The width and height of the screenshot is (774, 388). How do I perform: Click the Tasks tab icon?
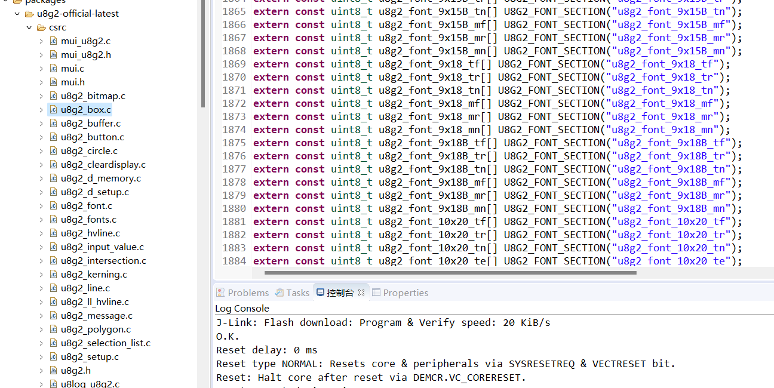point(279,292)
